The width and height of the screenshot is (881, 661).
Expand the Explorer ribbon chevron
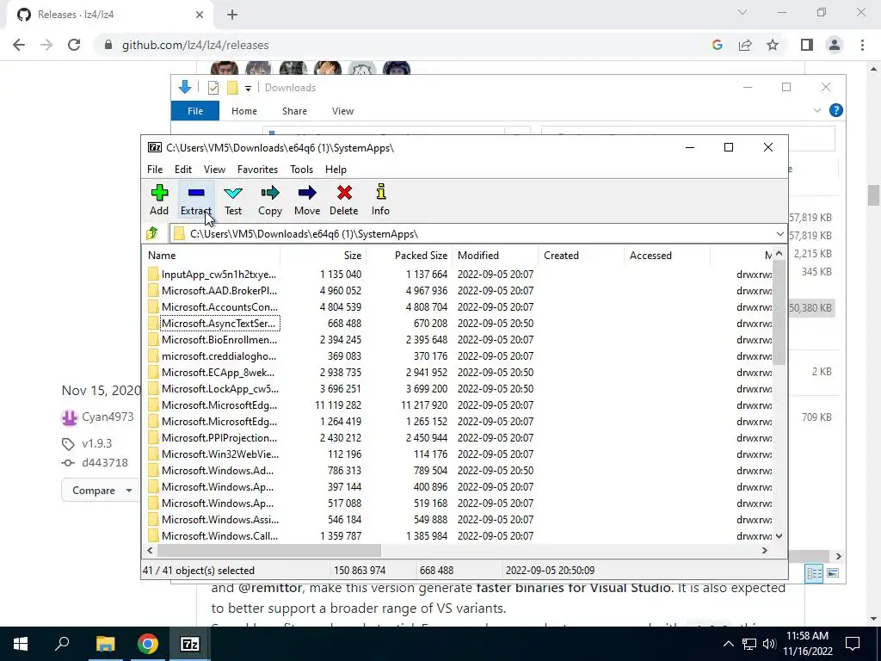pyautogui.click(x=817, y=110)
